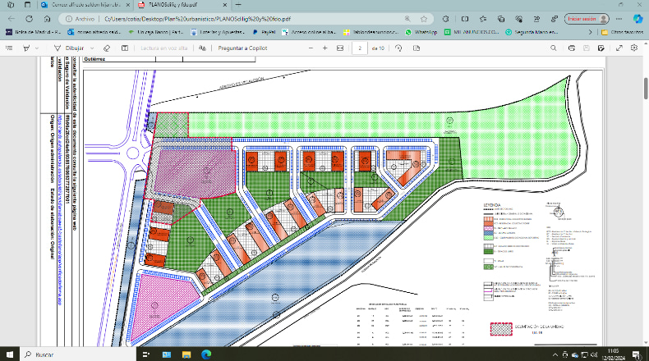Screen dimensions: 649x361
Task: Select the Eraser tool in PDF toolbar
Action: 107,48
